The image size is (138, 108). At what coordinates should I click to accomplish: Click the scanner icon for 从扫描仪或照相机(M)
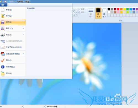[3, 41]
